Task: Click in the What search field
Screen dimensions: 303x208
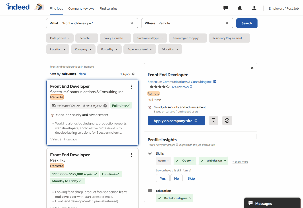Action: point(92,23)
